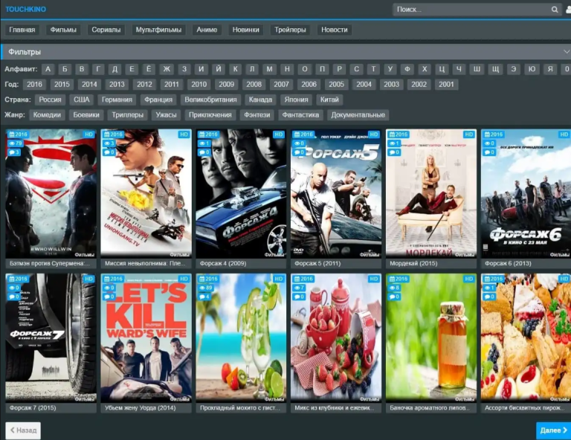Image resolution: width=571 pixels, height=440 pixels.
Task: Filter by year 2015
Action: (x=62, y=85)
